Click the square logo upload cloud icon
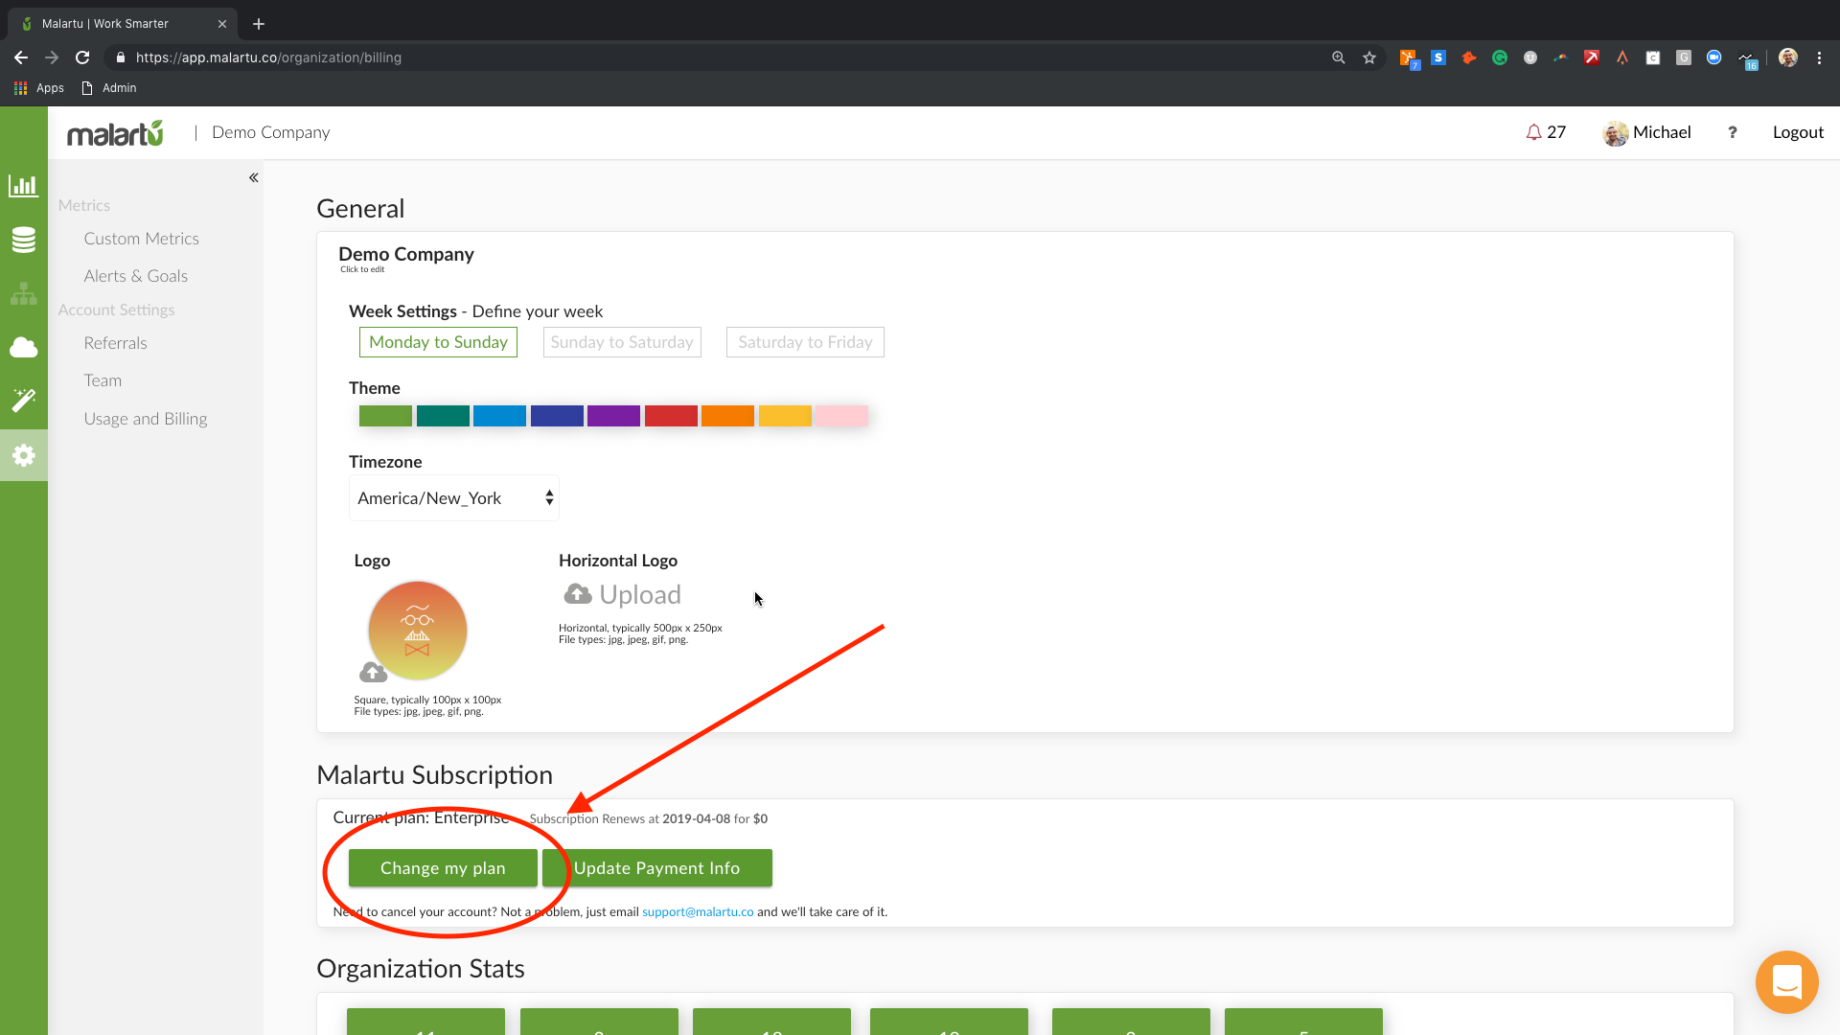 coord(373,672)
